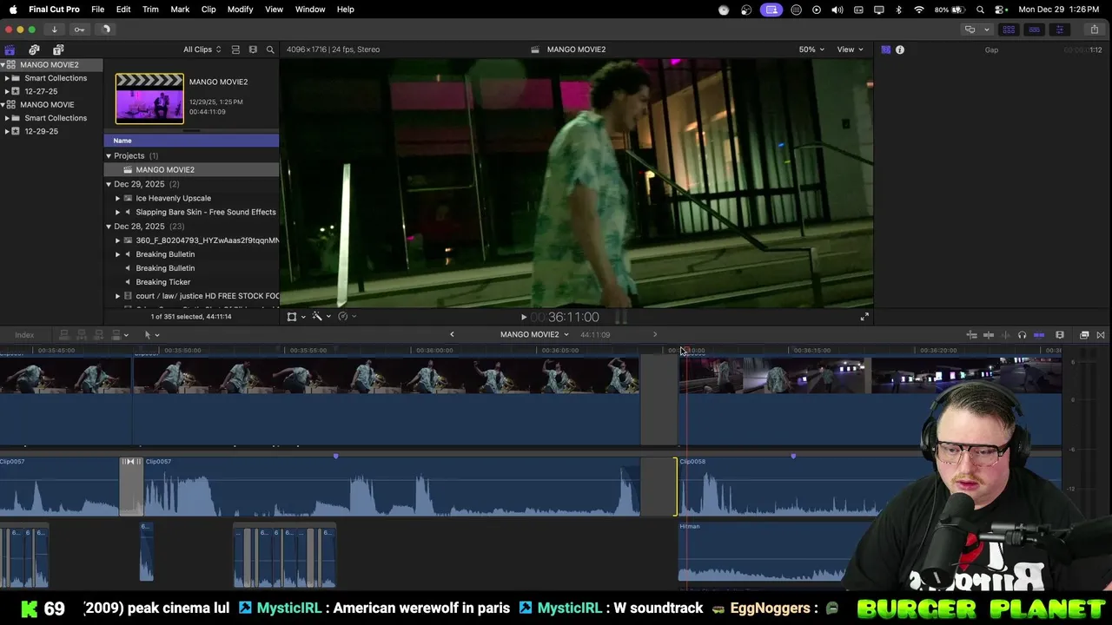This screenshot has height=625, width=1112.
Task: Select the MANGO MOVIE2 project thumbnail
Action: [x=149, y=98]
